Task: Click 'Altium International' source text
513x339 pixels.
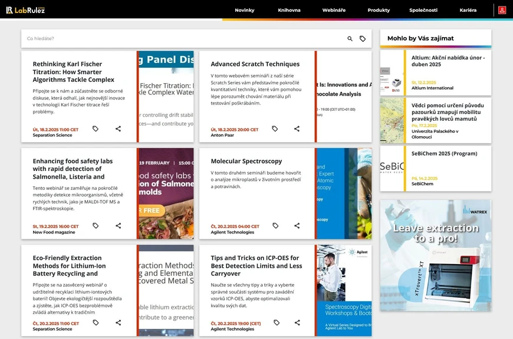Action: 432,88
